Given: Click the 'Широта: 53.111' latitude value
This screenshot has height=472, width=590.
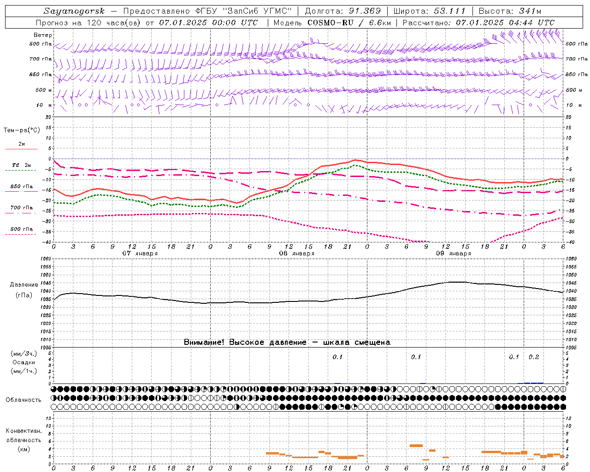Looking at the screenshot, I should [x=430, y=11].
